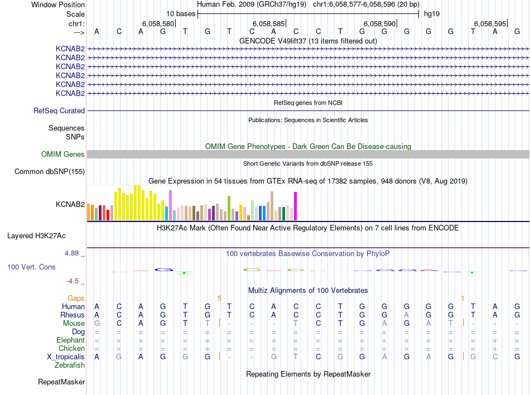
Task: Click the RepeatMasker track label
Action: tap(61, 382)
